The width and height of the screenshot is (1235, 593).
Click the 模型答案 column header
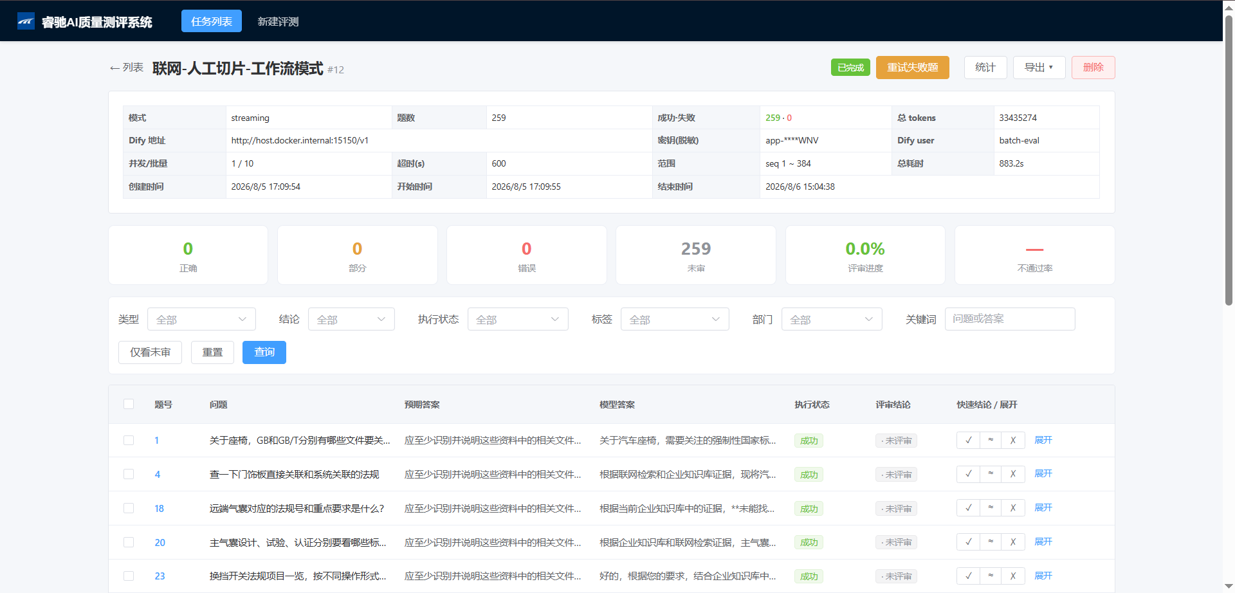(x=617, y=405)
